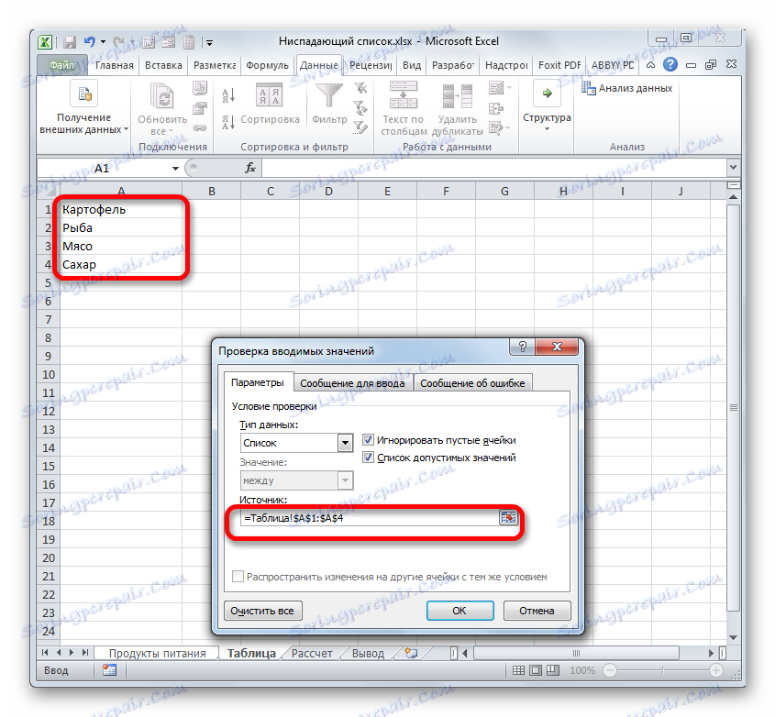Image resolution: width=775 pixels, height=717 pixels.
Task: Click the horizontal scrollbar right arrow
Action: 711,653
